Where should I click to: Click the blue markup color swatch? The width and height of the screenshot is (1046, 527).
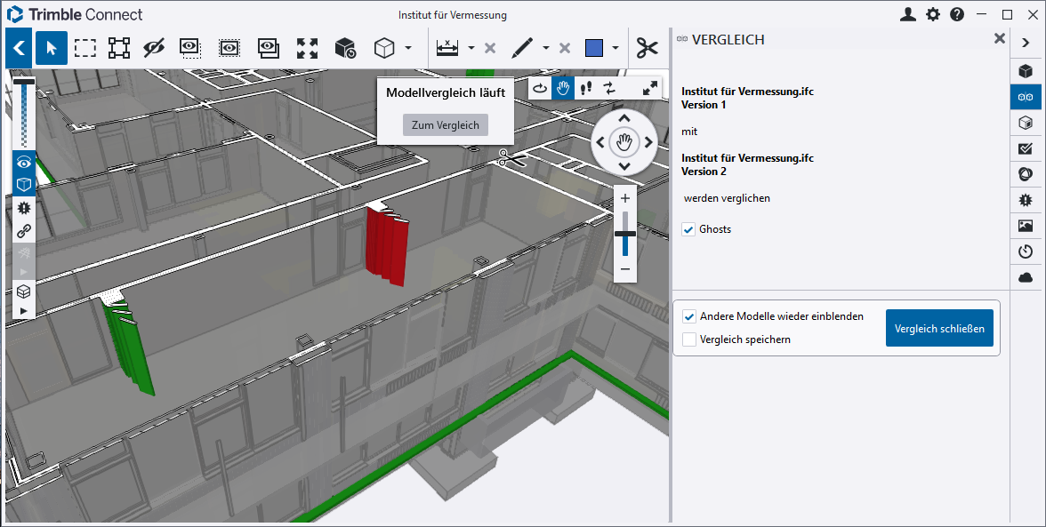(x=594, y=48)
